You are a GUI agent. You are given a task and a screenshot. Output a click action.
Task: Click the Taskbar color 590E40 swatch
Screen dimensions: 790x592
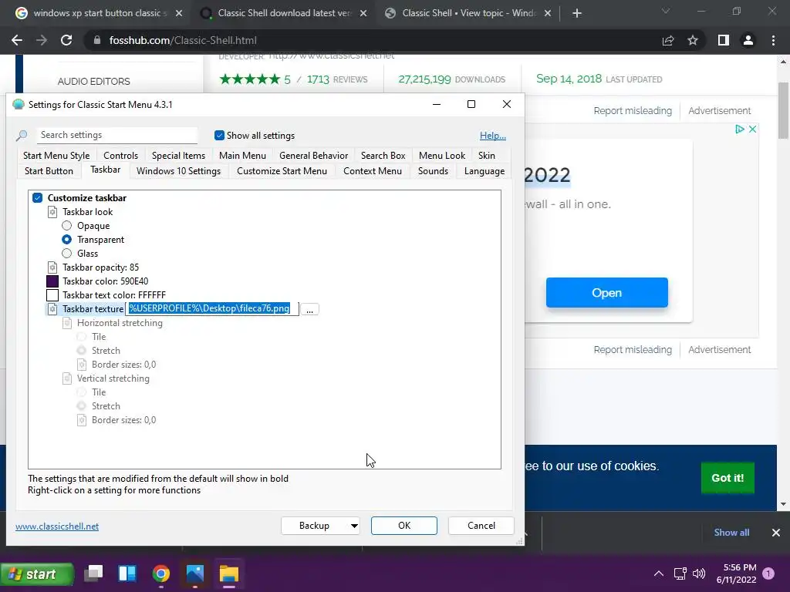(52, 281)
